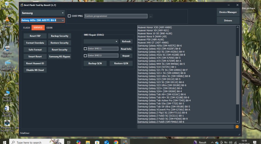Click the device list scrollbar thumb
This screenshot has height=144, width=261.
[x=238, y=80]
